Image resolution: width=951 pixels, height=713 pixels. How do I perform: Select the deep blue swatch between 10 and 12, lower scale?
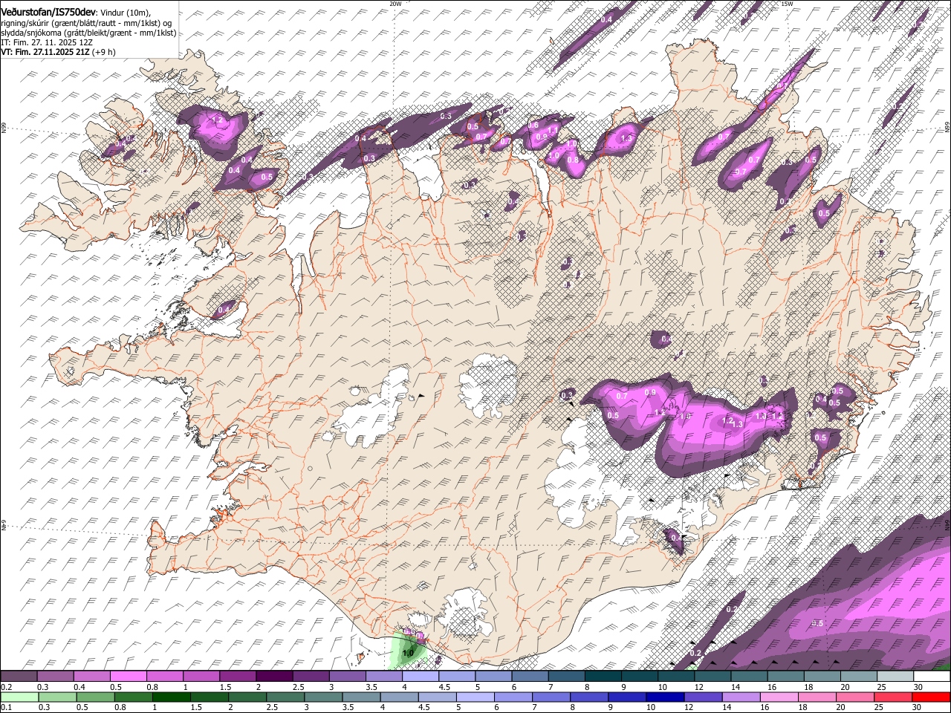pyautogui.click(x=665, y=697)
